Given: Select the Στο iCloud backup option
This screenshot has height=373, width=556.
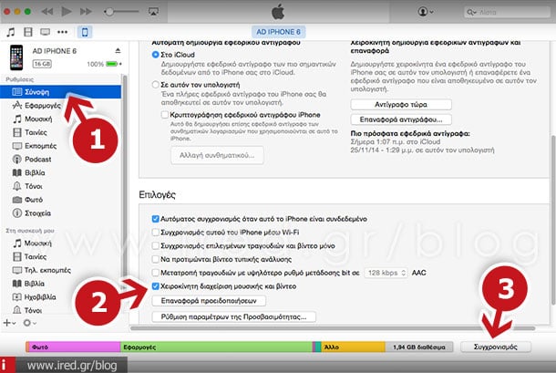Looking at the screenshot, I should (155, 55).
